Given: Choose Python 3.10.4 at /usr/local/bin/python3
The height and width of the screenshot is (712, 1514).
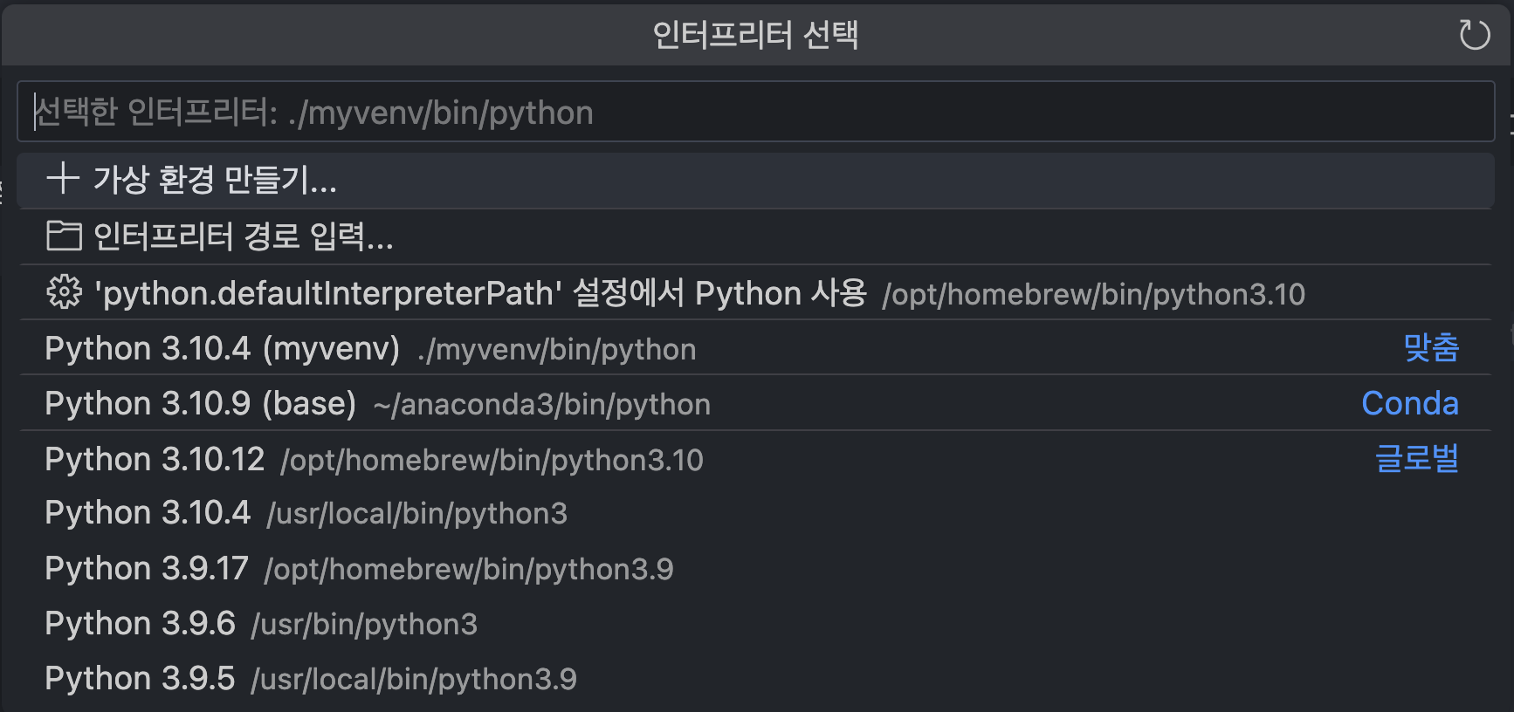Looking at the screenshot, I should coord(756,513).
